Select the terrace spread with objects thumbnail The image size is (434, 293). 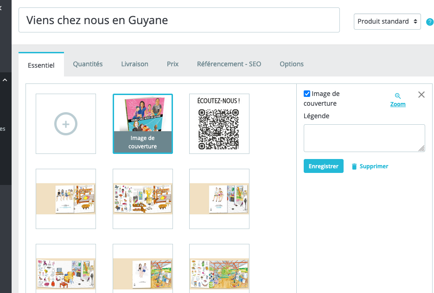(219, 268)
